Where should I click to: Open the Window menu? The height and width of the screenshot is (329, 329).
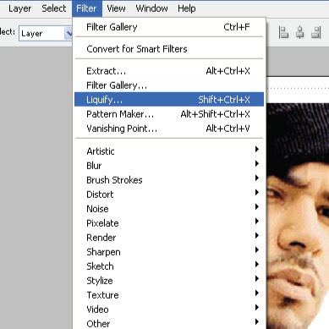(x=151, y=8)
